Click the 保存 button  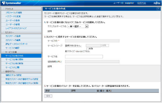pos(48,96)
